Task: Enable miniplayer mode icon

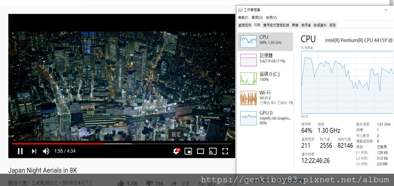Action: [188, 151]
